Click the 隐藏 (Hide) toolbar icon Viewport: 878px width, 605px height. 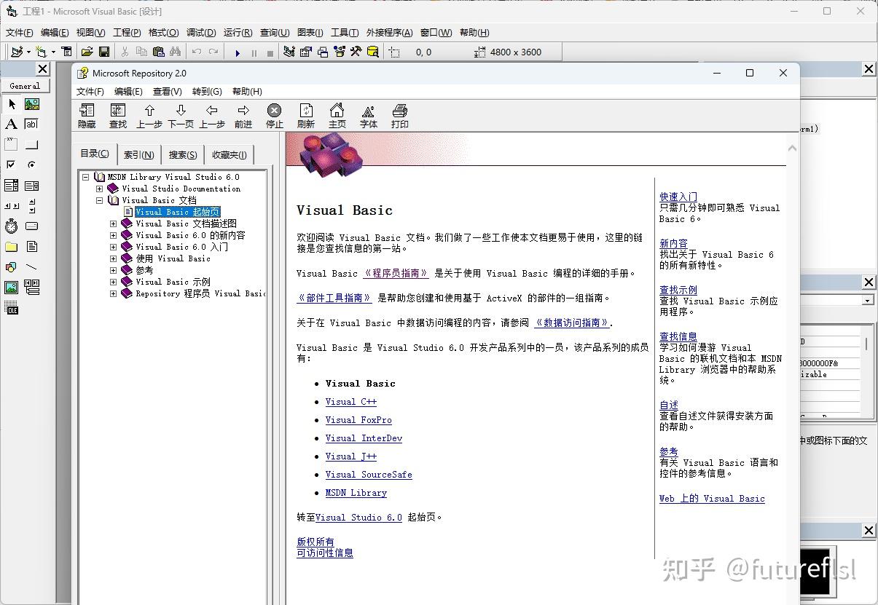[87, 110]
